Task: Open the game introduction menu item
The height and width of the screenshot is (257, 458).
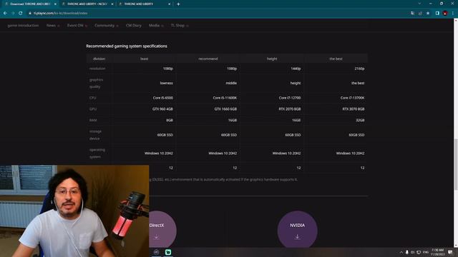Action: pos(23,26)
